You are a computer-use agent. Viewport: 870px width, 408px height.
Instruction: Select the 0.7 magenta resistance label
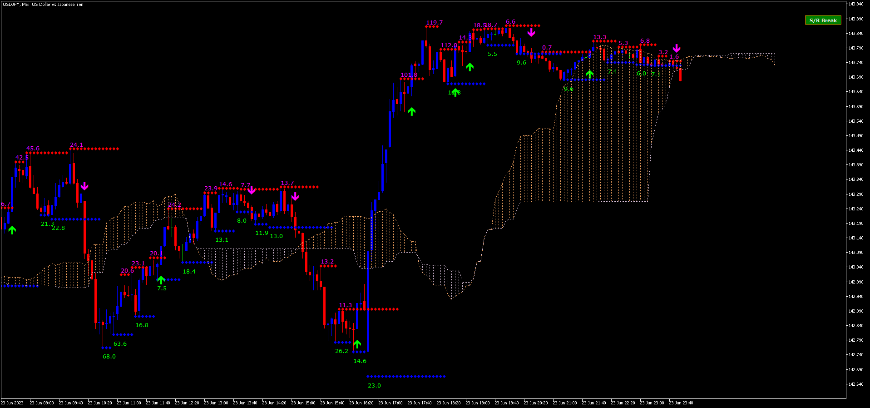[x=547, y=48]
